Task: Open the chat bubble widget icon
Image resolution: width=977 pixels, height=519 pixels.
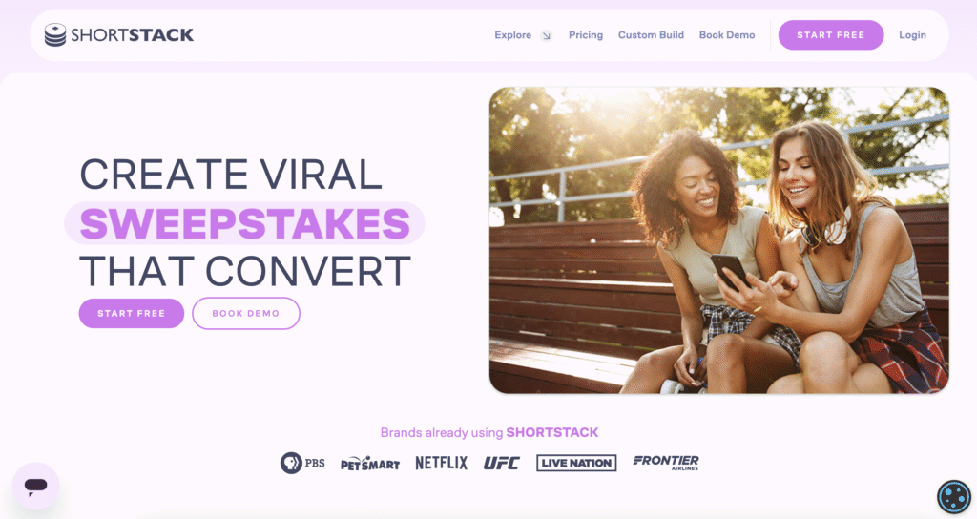Action: (35, 486)
